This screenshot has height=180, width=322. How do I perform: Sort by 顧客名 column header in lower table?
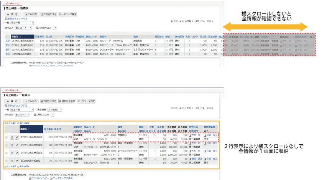[x=24, y=129]
